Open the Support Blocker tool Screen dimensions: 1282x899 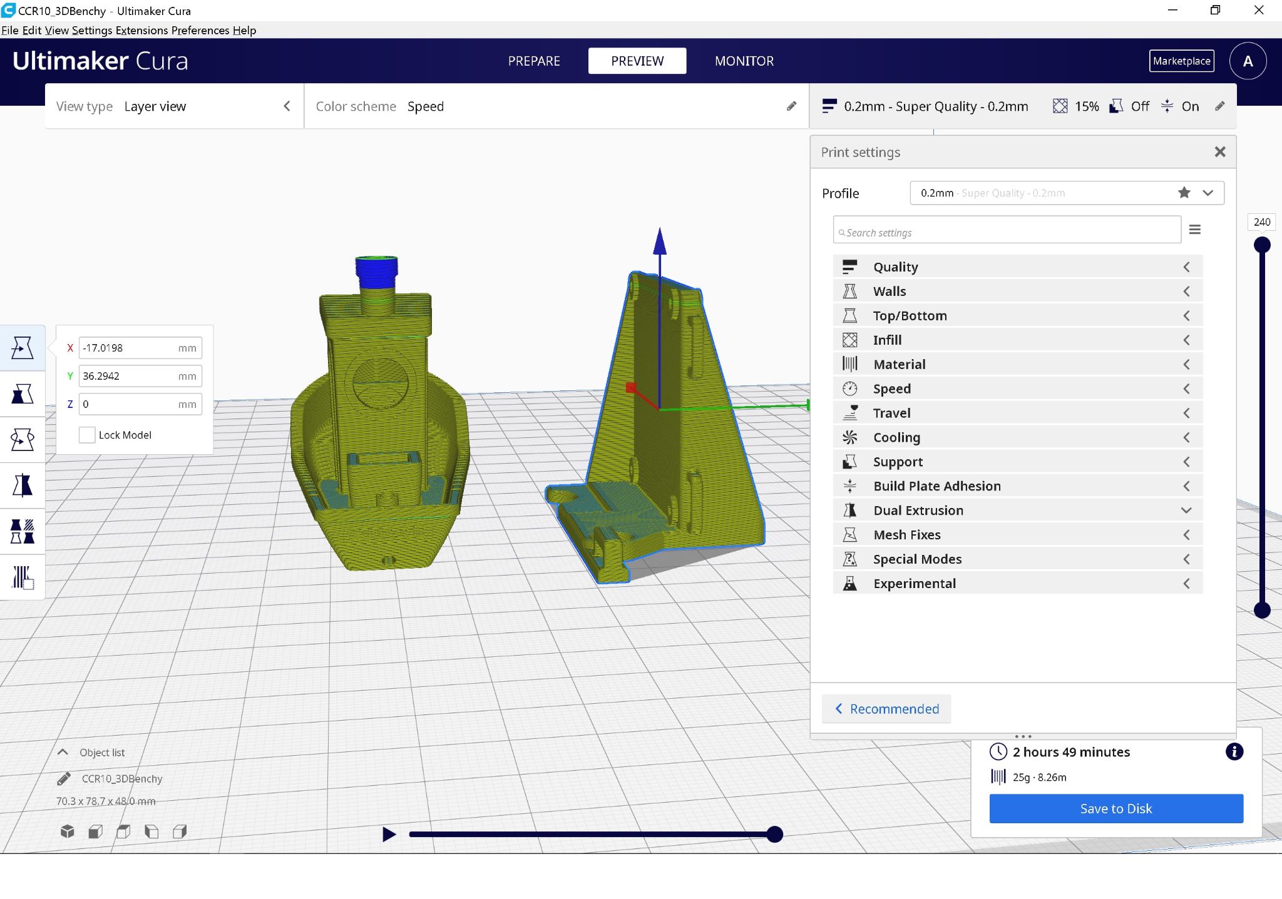(x=23, y=577)
